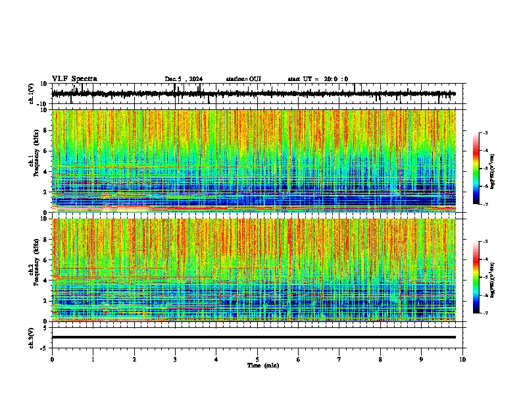Click the time axis tick label "6"
Viewport: 521px width, 403px height.
[x=299, y=360]
